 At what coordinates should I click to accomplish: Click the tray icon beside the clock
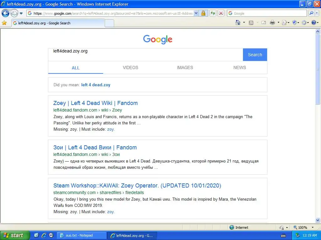(x=297, y=236)
